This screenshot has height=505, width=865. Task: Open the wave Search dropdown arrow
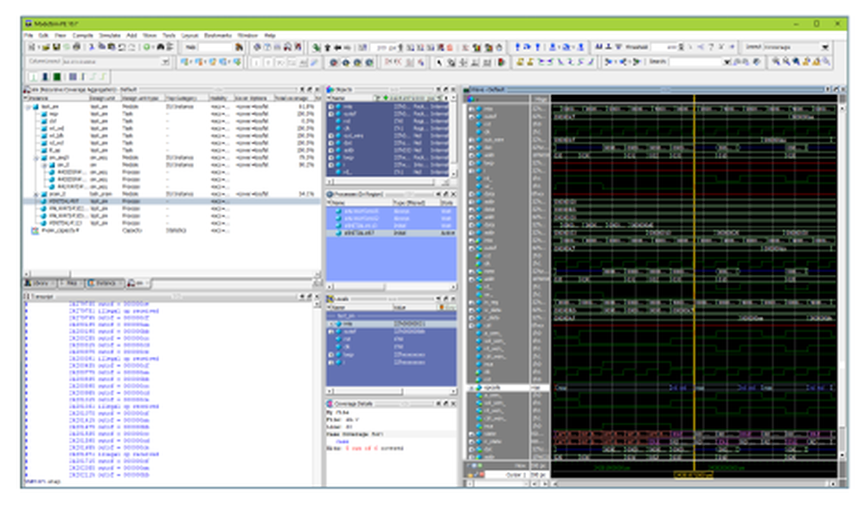click(727, 61)
